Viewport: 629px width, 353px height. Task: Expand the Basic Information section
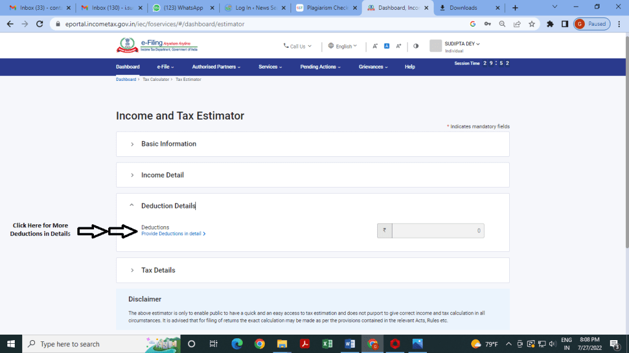pos(313,144)
